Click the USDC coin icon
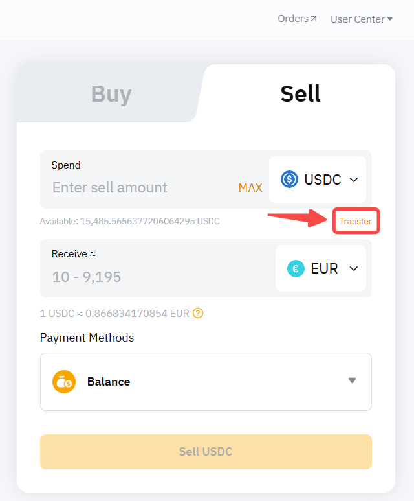 coord(289,180)
